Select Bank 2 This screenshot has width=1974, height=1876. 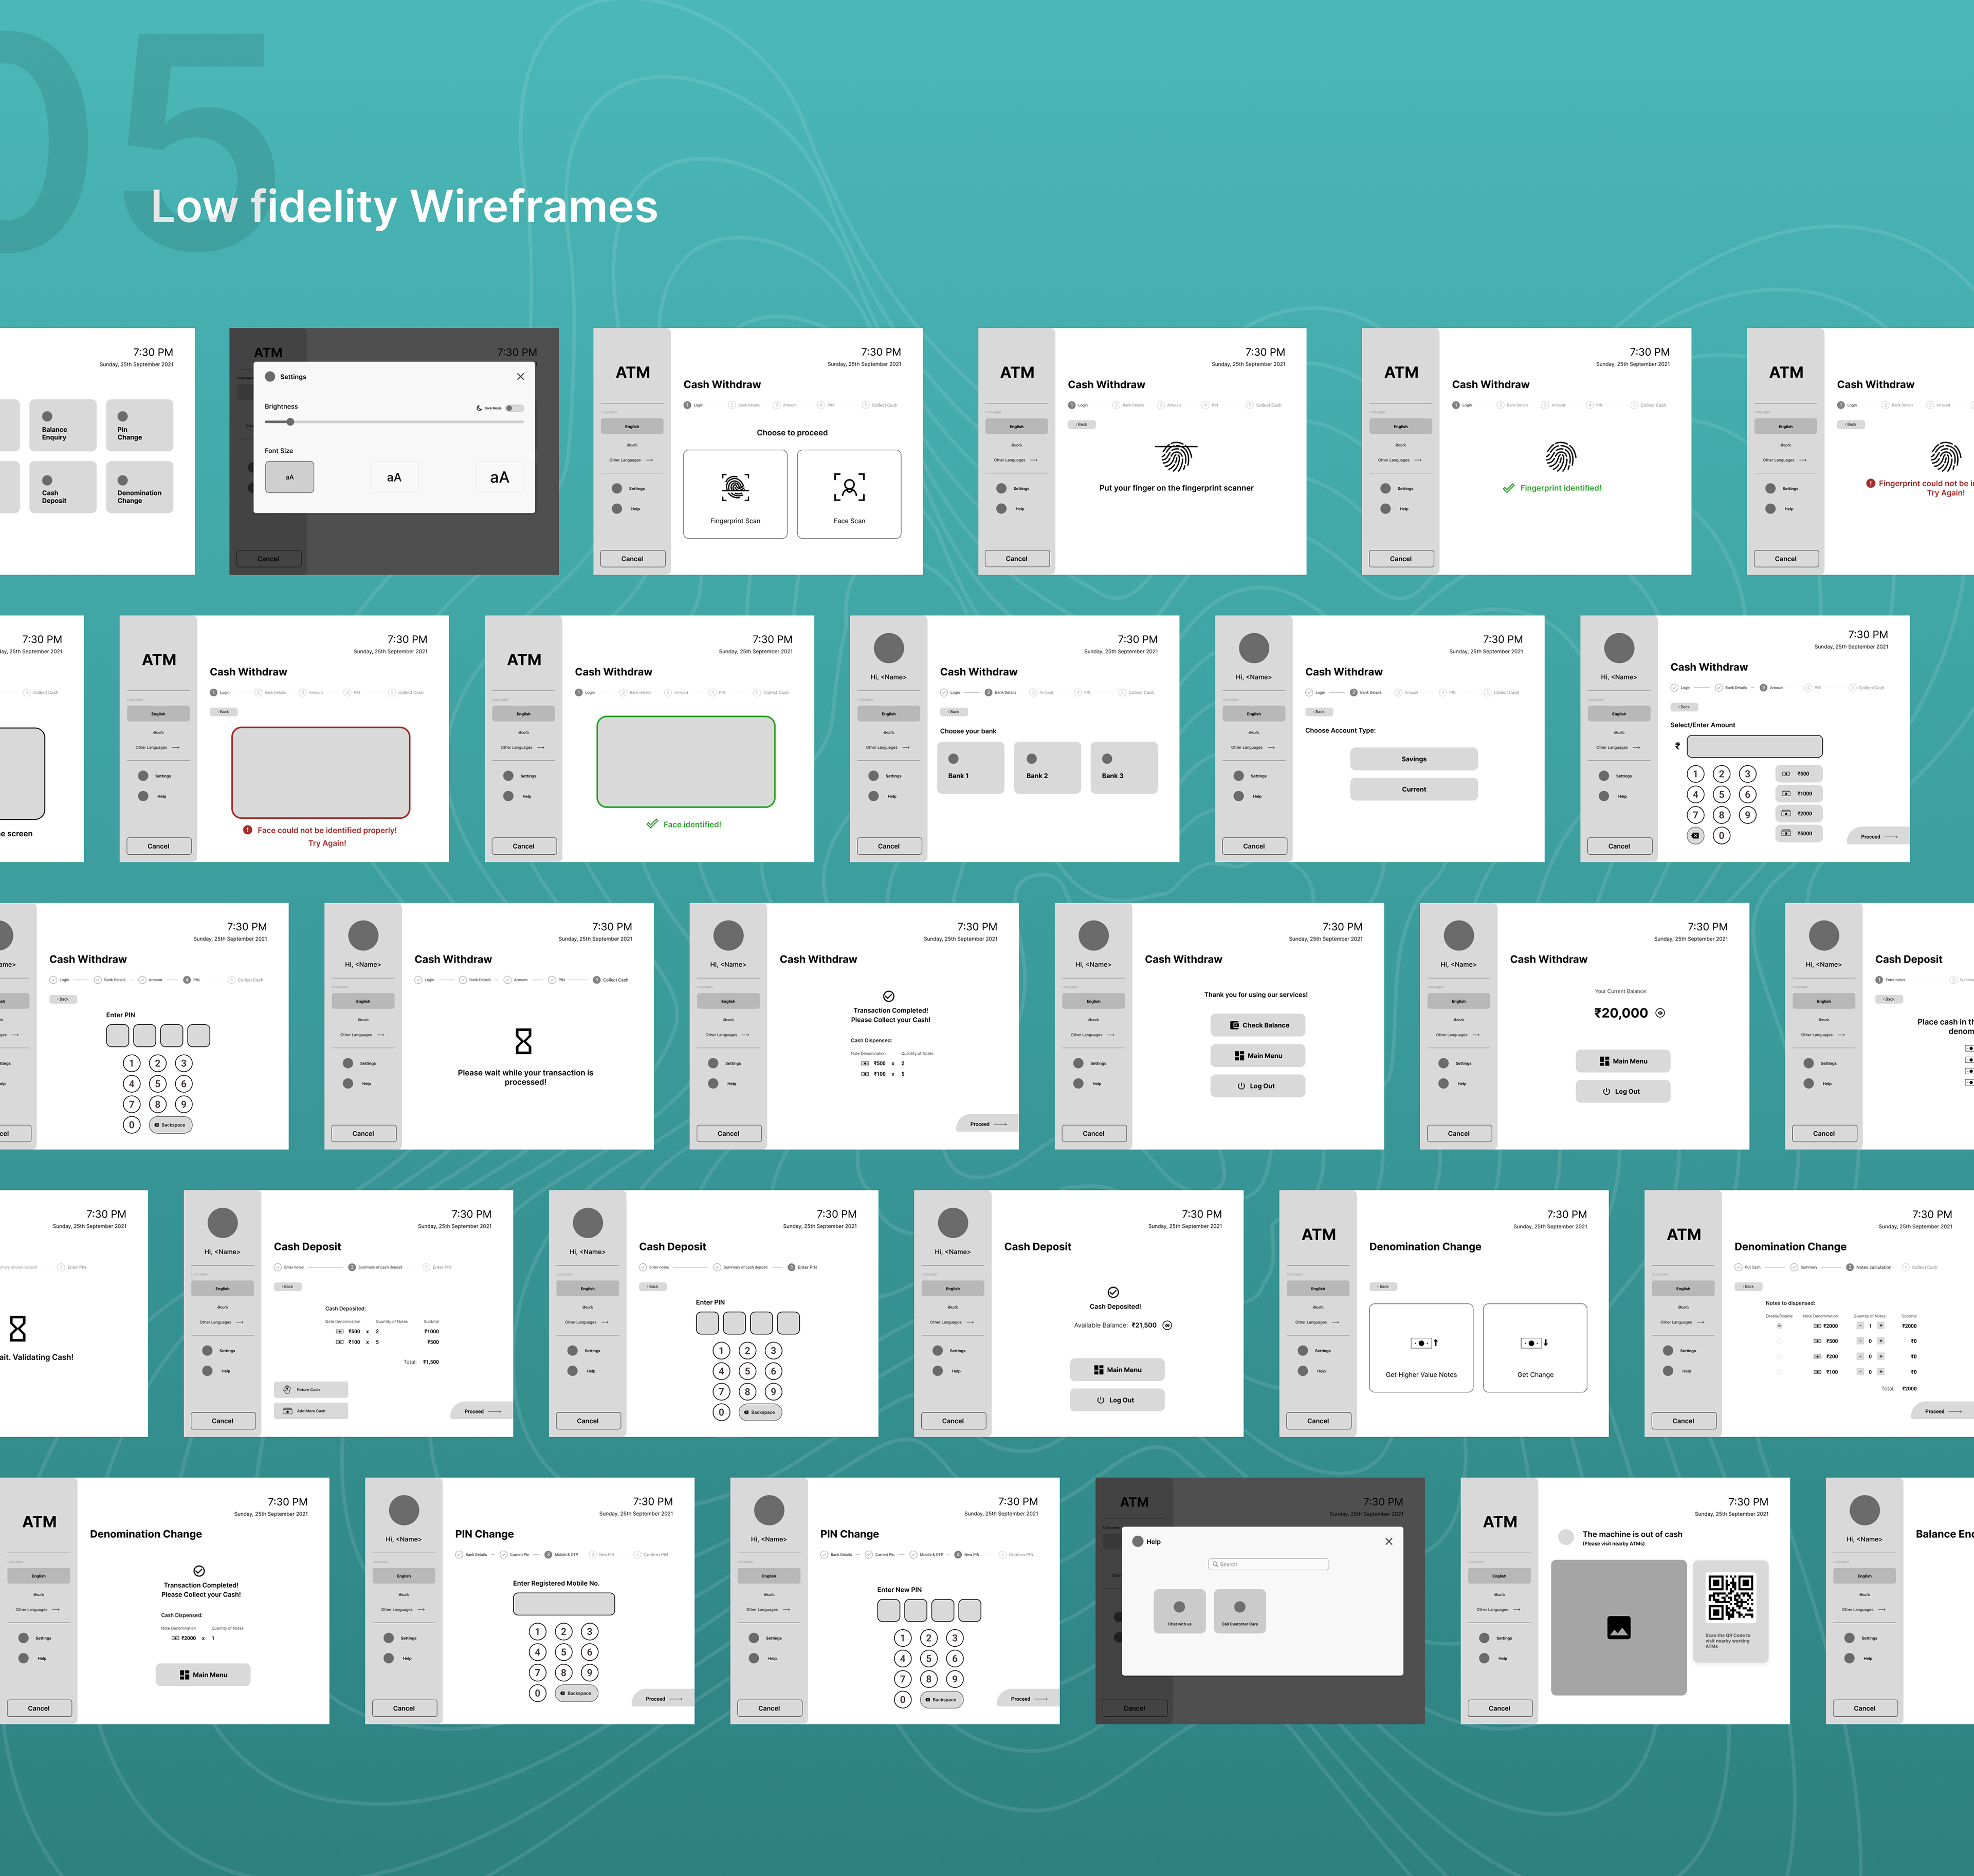(1047, 767)
